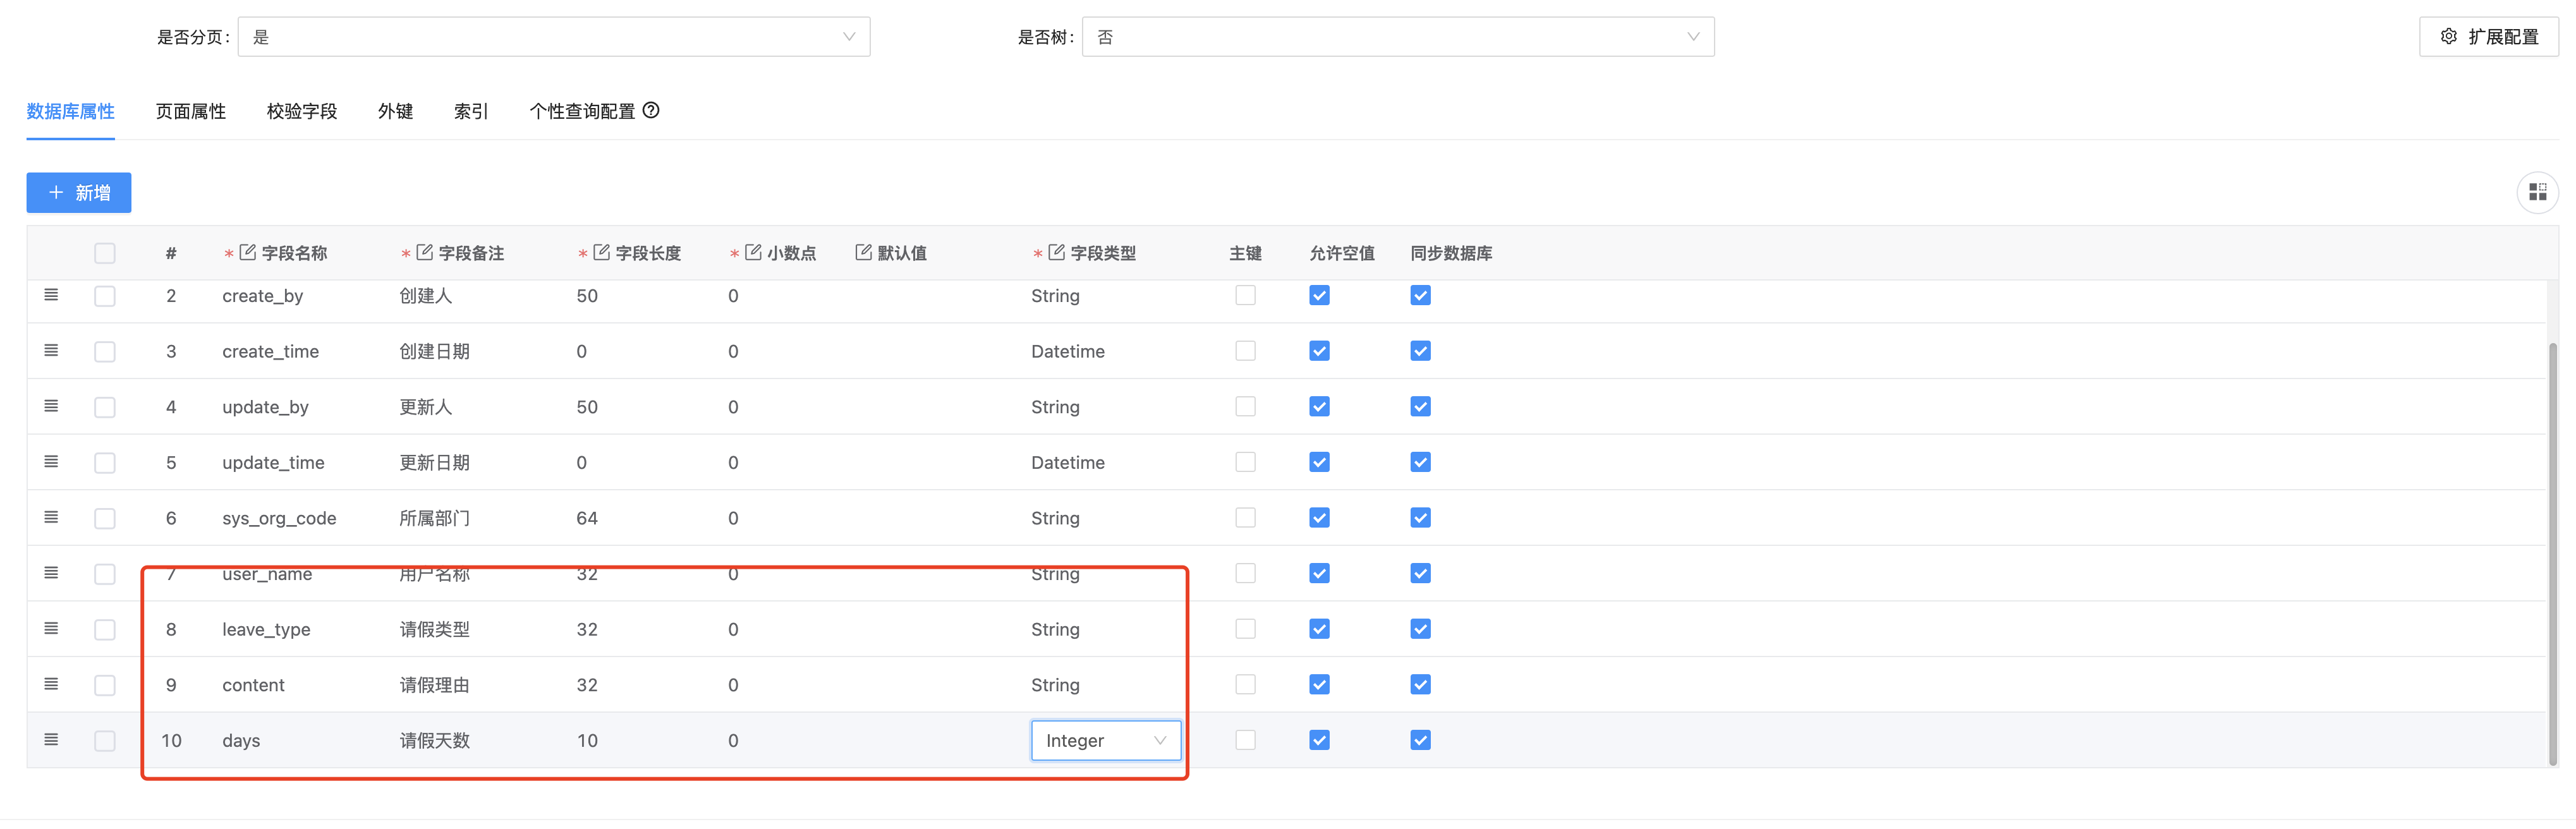The height and width of the screenshot is (829, 2576).
Task: Click drag handle of days row
Action: pos(51,740)
